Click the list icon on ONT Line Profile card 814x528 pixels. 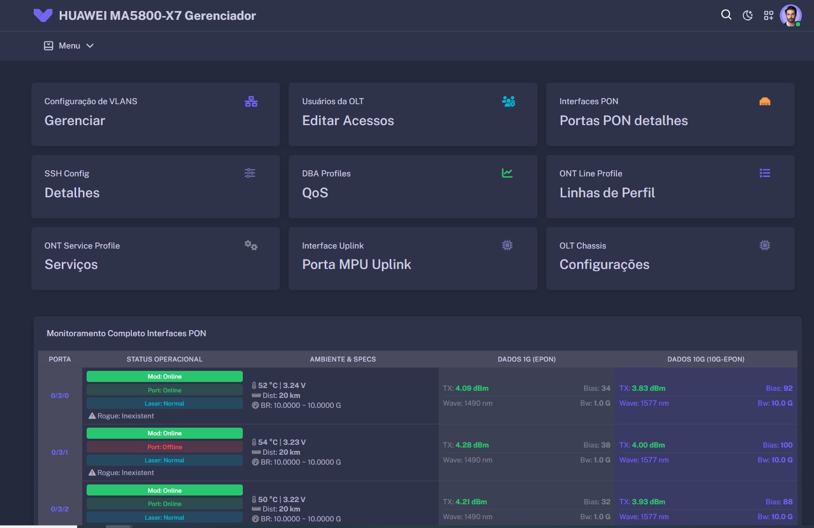pos(765,173)
